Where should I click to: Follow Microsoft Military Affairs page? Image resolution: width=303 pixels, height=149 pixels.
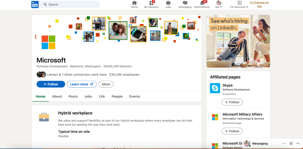point(232,131)
